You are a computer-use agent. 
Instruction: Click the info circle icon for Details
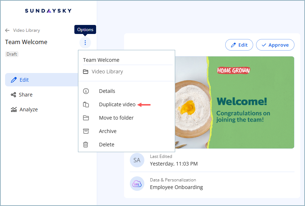tap(86, 91)
